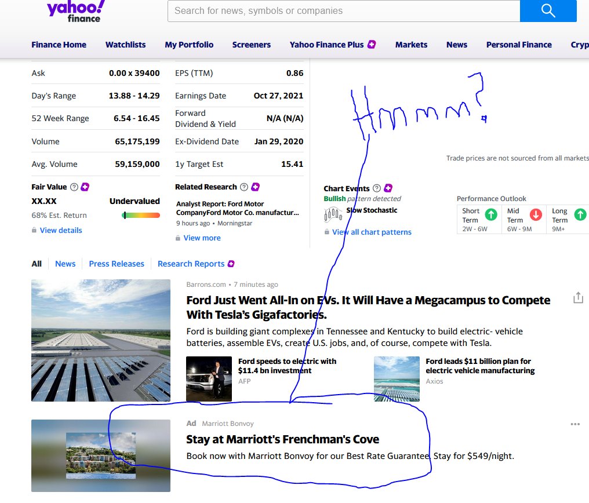The width and height of the screenshot is (589, 503).
Task: Click the Marriott Frenchman's Cove ad image
Action: [x=101, y=455]
